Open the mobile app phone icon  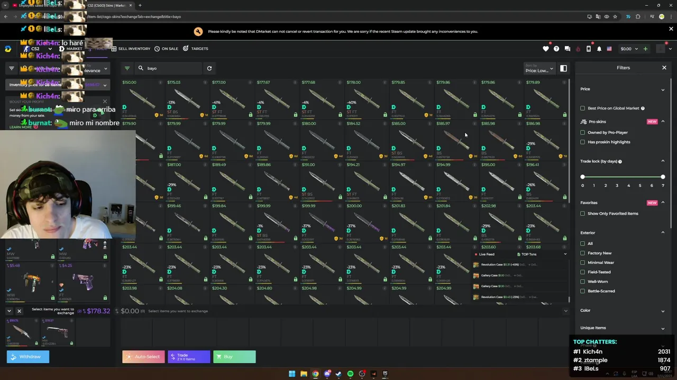pyautogui.click(x=589, y=49)
